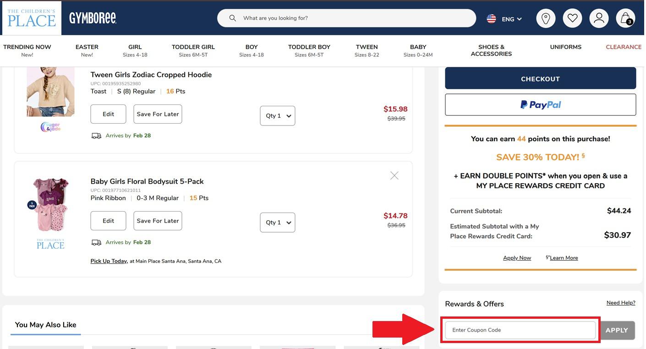This screenshot has height=349, width=646.
Task: Pay with the PayPal button
Action: (x=541, y=105)
